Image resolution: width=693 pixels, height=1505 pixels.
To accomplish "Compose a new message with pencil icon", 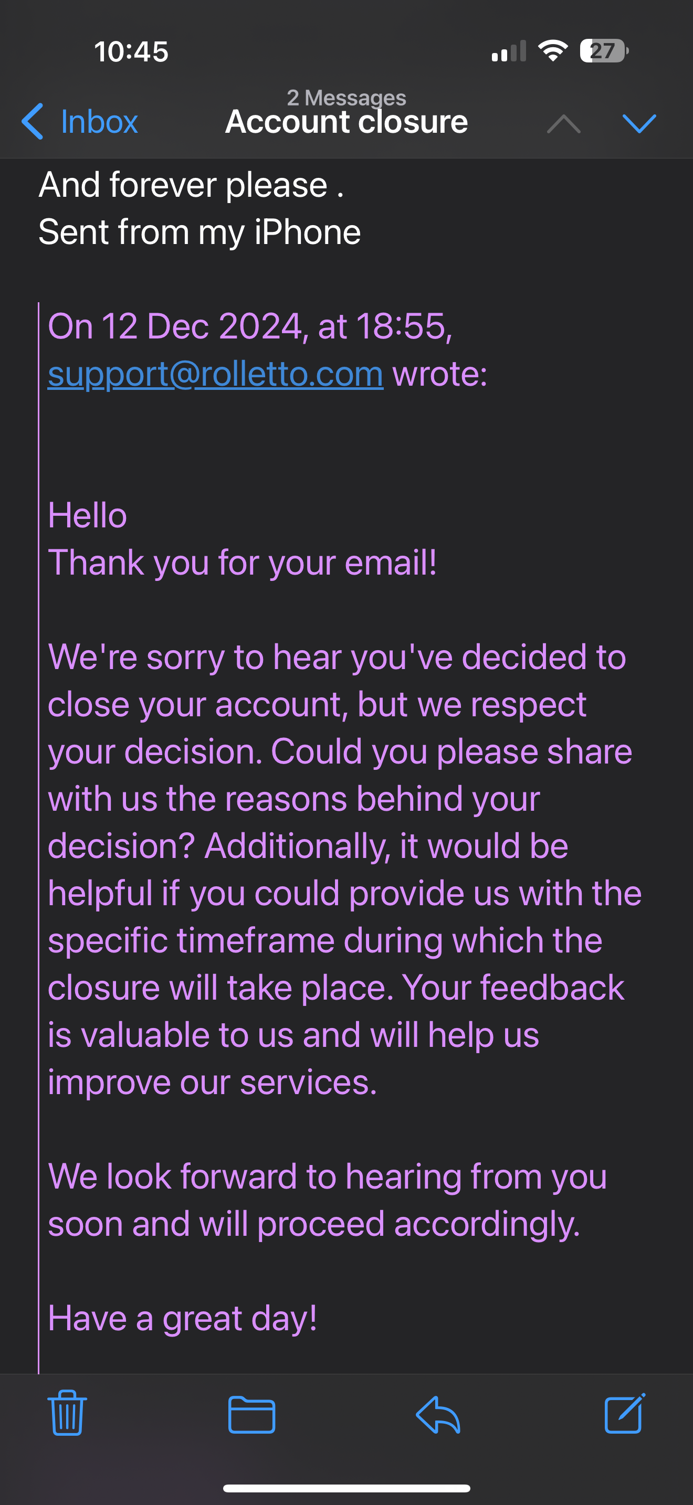I will coord(624,1413).
